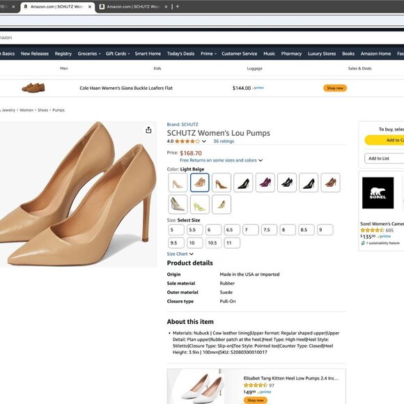Select the tan orange pump color swatch

tap(222, 182)
